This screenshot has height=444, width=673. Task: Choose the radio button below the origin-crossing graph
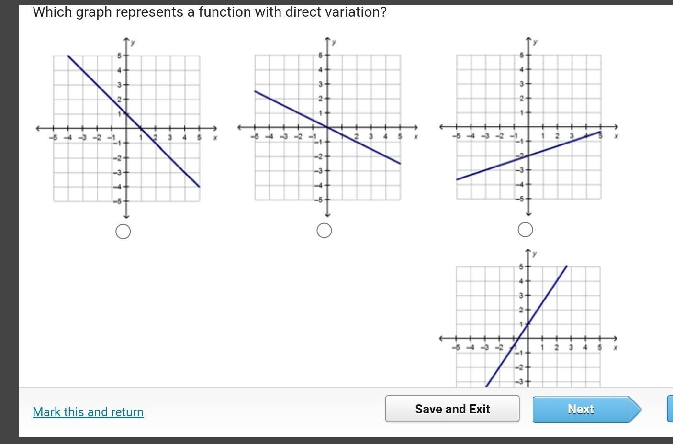point(324,231)
